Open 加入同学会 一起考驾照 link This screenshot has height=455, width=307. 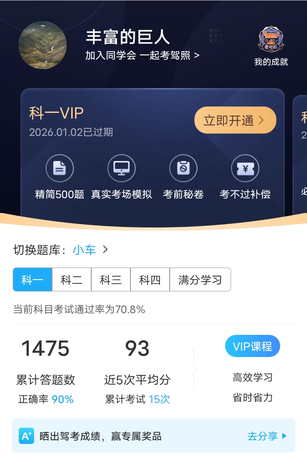click(142, 55)
